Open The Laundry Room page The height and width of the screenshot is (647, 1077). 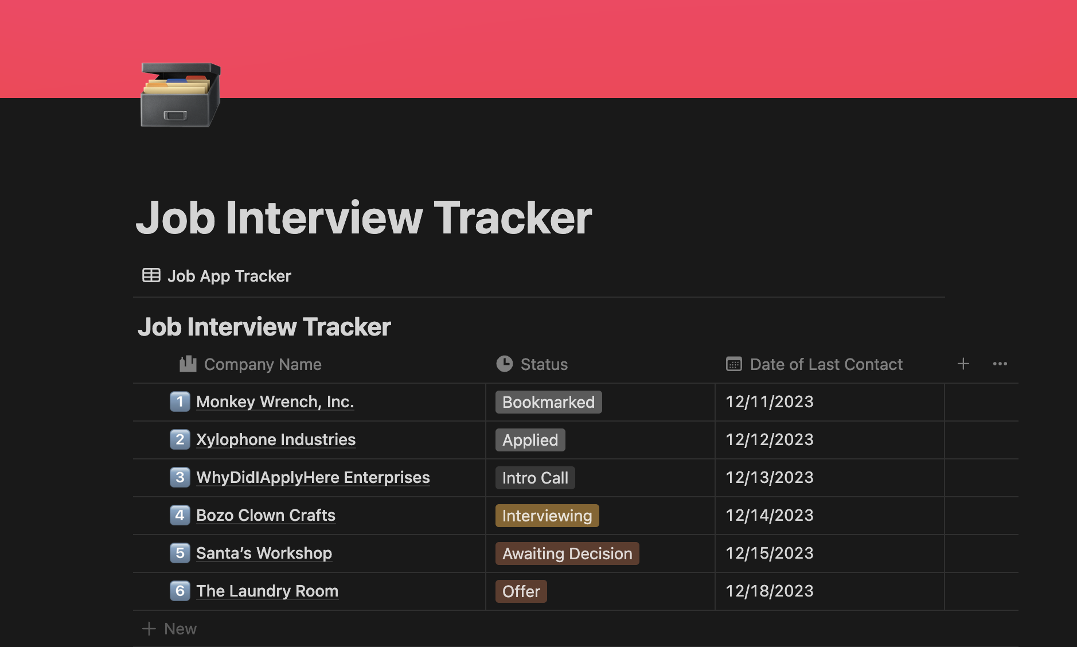click(267, 591)
